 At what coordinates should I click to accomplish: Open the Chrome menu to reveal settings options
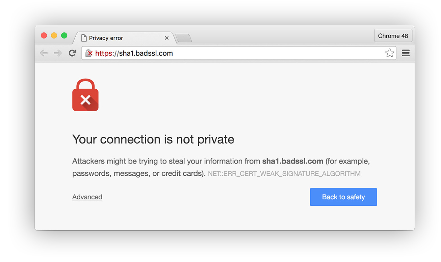pyautogui.click(x=406, y=53)
